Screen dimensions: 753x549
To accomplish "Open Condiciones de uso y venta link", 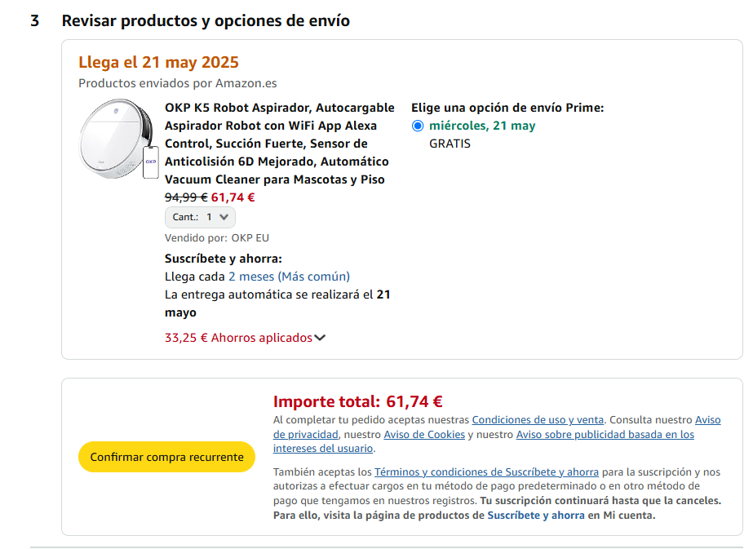I will pyautogui.click(x=538, y=420).
